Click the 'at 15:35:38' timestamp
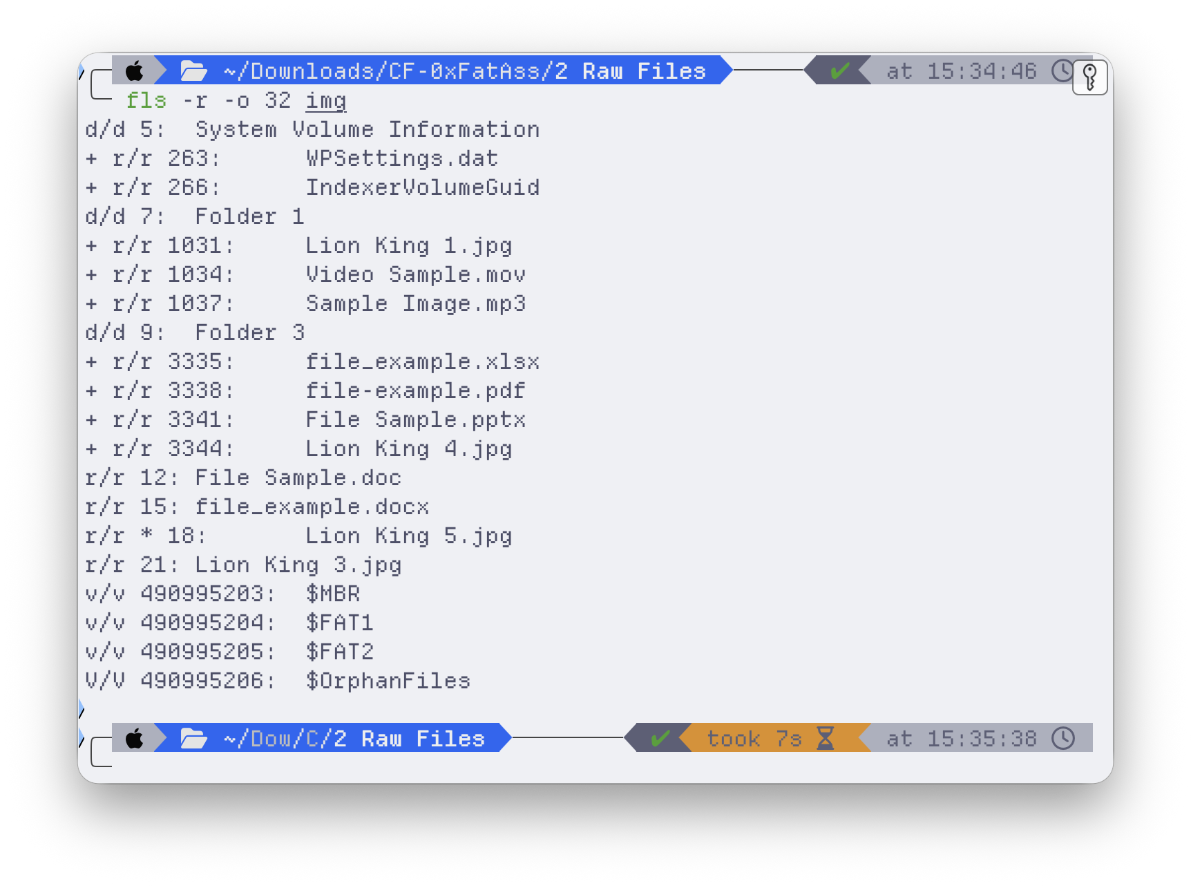Screen dimensions: 1191x886 click(x=961, y=738)
